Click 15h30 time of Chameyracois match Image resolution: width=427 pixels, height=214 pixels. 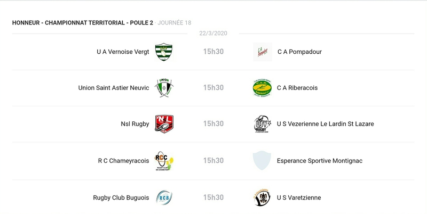click(213, 161)
